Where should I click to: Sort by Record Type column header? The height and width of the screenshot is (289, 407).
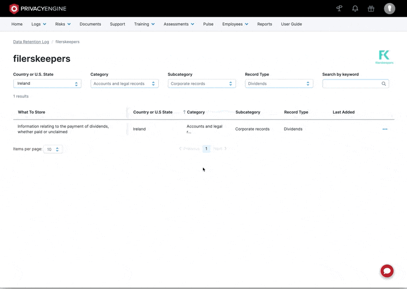[x=296, y=112]
